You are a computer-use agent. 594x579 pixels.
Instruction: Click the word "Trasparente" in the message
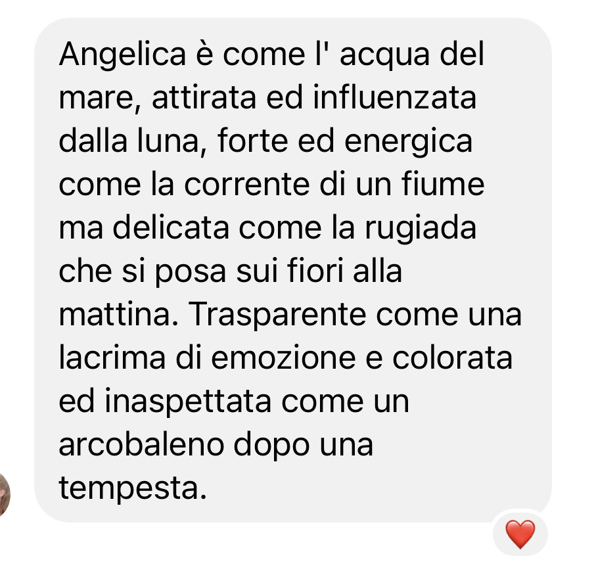(x=277, y=315)
